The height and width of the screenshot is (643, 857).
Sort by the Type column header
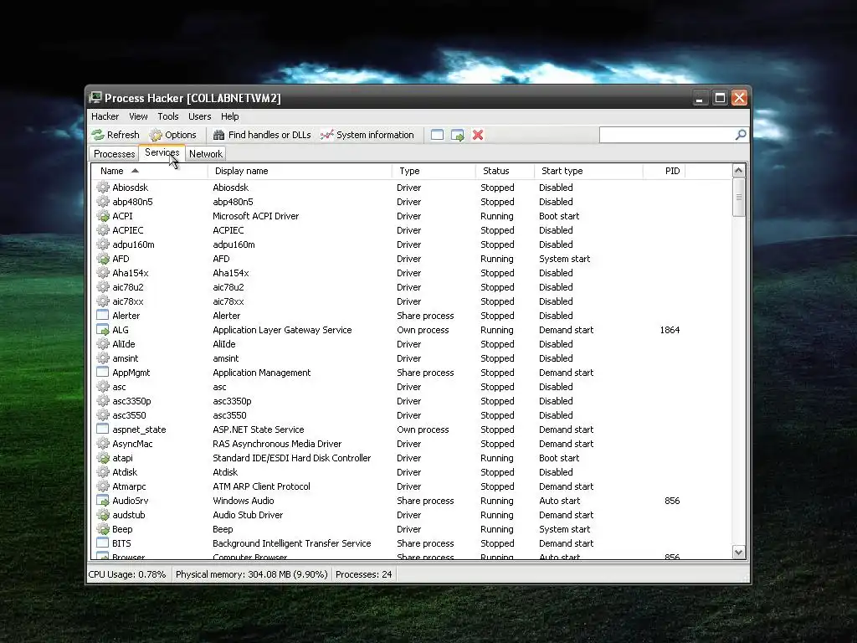coord(434,171)
